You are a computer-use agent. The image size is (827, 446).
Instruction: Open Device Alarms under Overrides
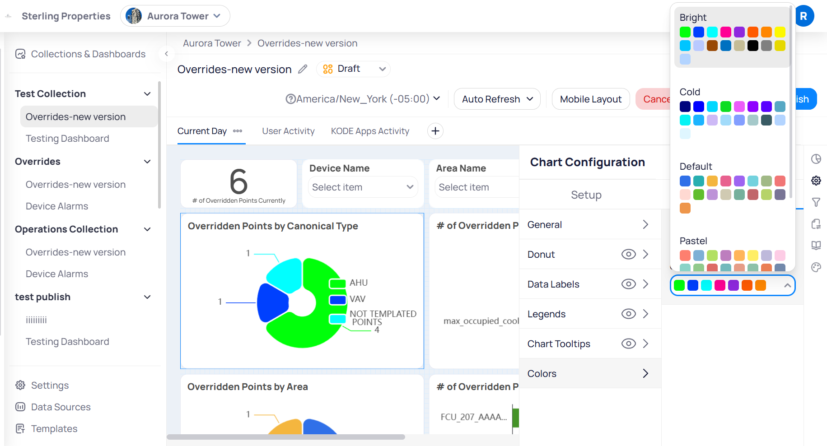(57, 206)
